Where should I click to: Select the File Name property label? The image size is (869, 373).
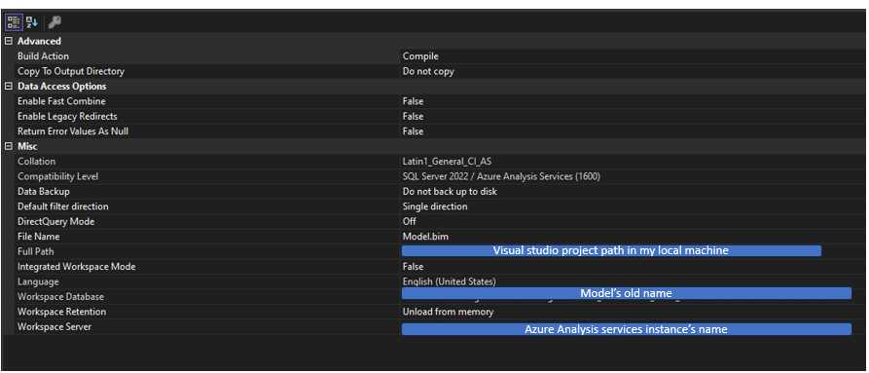click(x=39, y=236)
